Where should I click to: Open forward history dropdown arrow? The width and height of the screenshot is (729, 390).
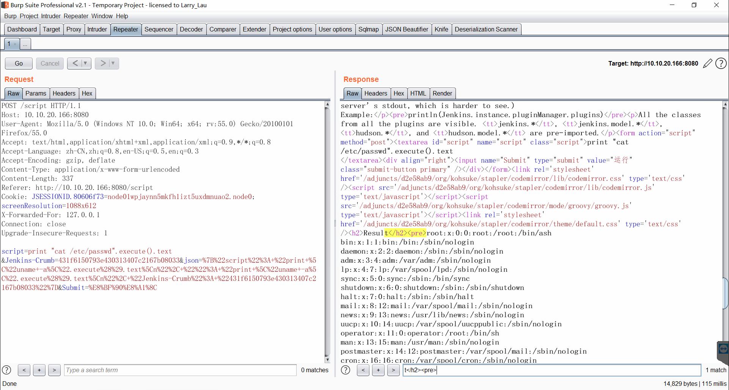113,63
